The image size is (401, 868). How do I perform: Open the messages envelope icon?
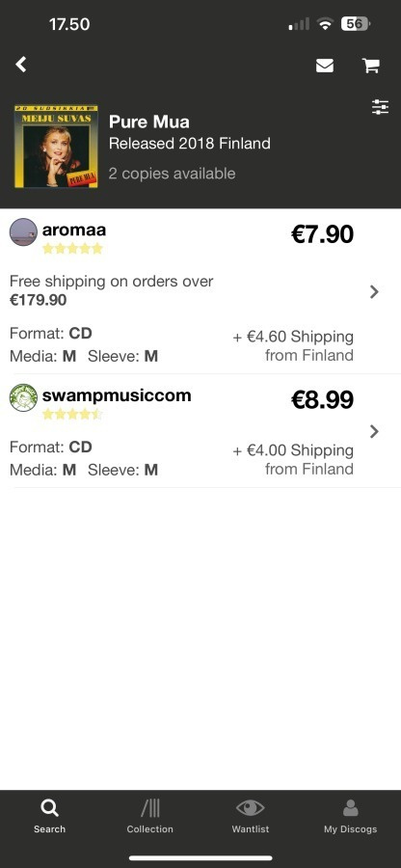[325, 66]
